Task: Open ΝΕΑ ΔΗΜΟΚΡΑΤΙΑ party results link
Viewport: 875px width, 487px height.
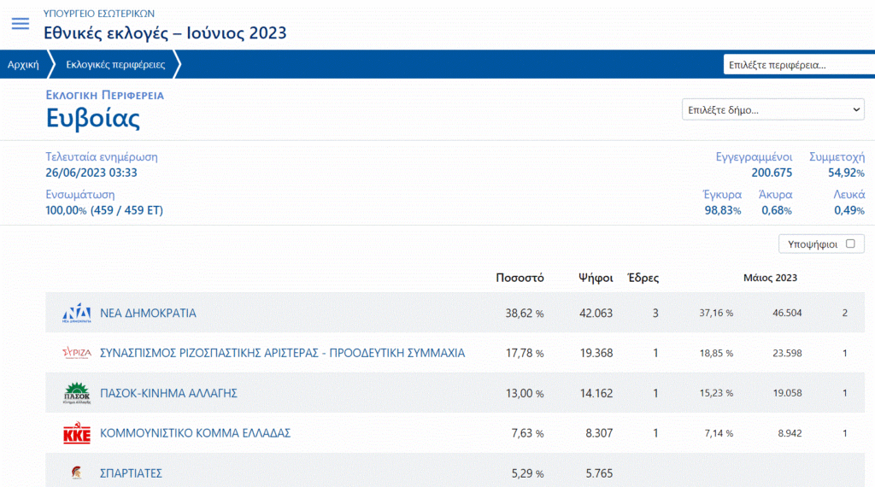Action: click(148, 314)
